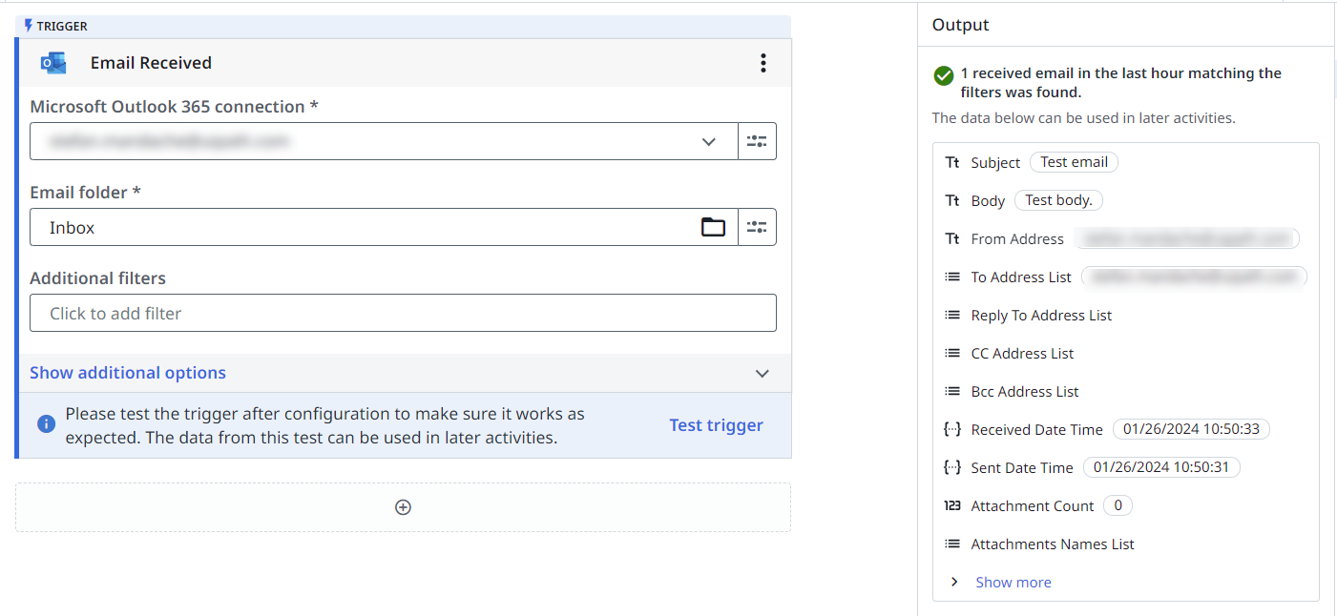The width and height of the screenshot is (1337, 616).
Task: Open the three-dot menu for Email Received
Action: (763, 63)
